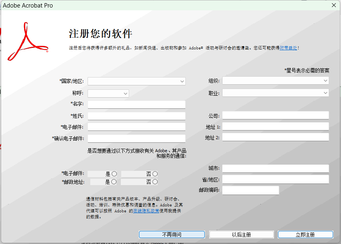Focus the 确认电子邮件 confirm email field
This screenshot has height=244, width=341.
pyautogui.click(x=137, y=138)
